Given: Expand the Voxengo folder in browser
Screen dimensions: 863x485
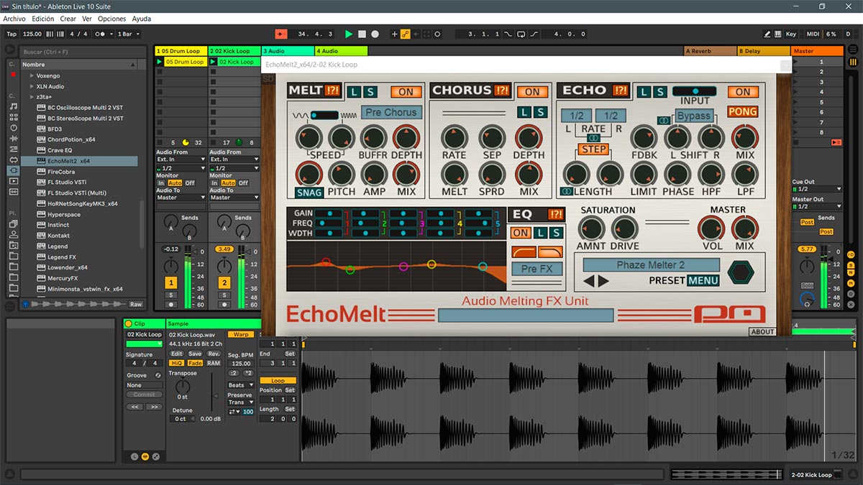Looking at the screenshot, I should (x=32, y=75).
